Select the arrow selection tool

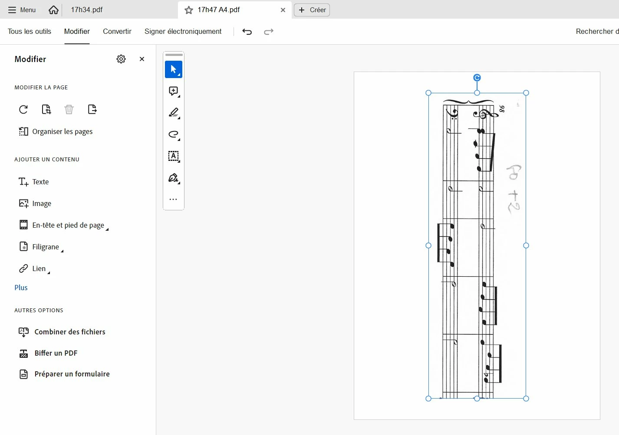point(174,69)
